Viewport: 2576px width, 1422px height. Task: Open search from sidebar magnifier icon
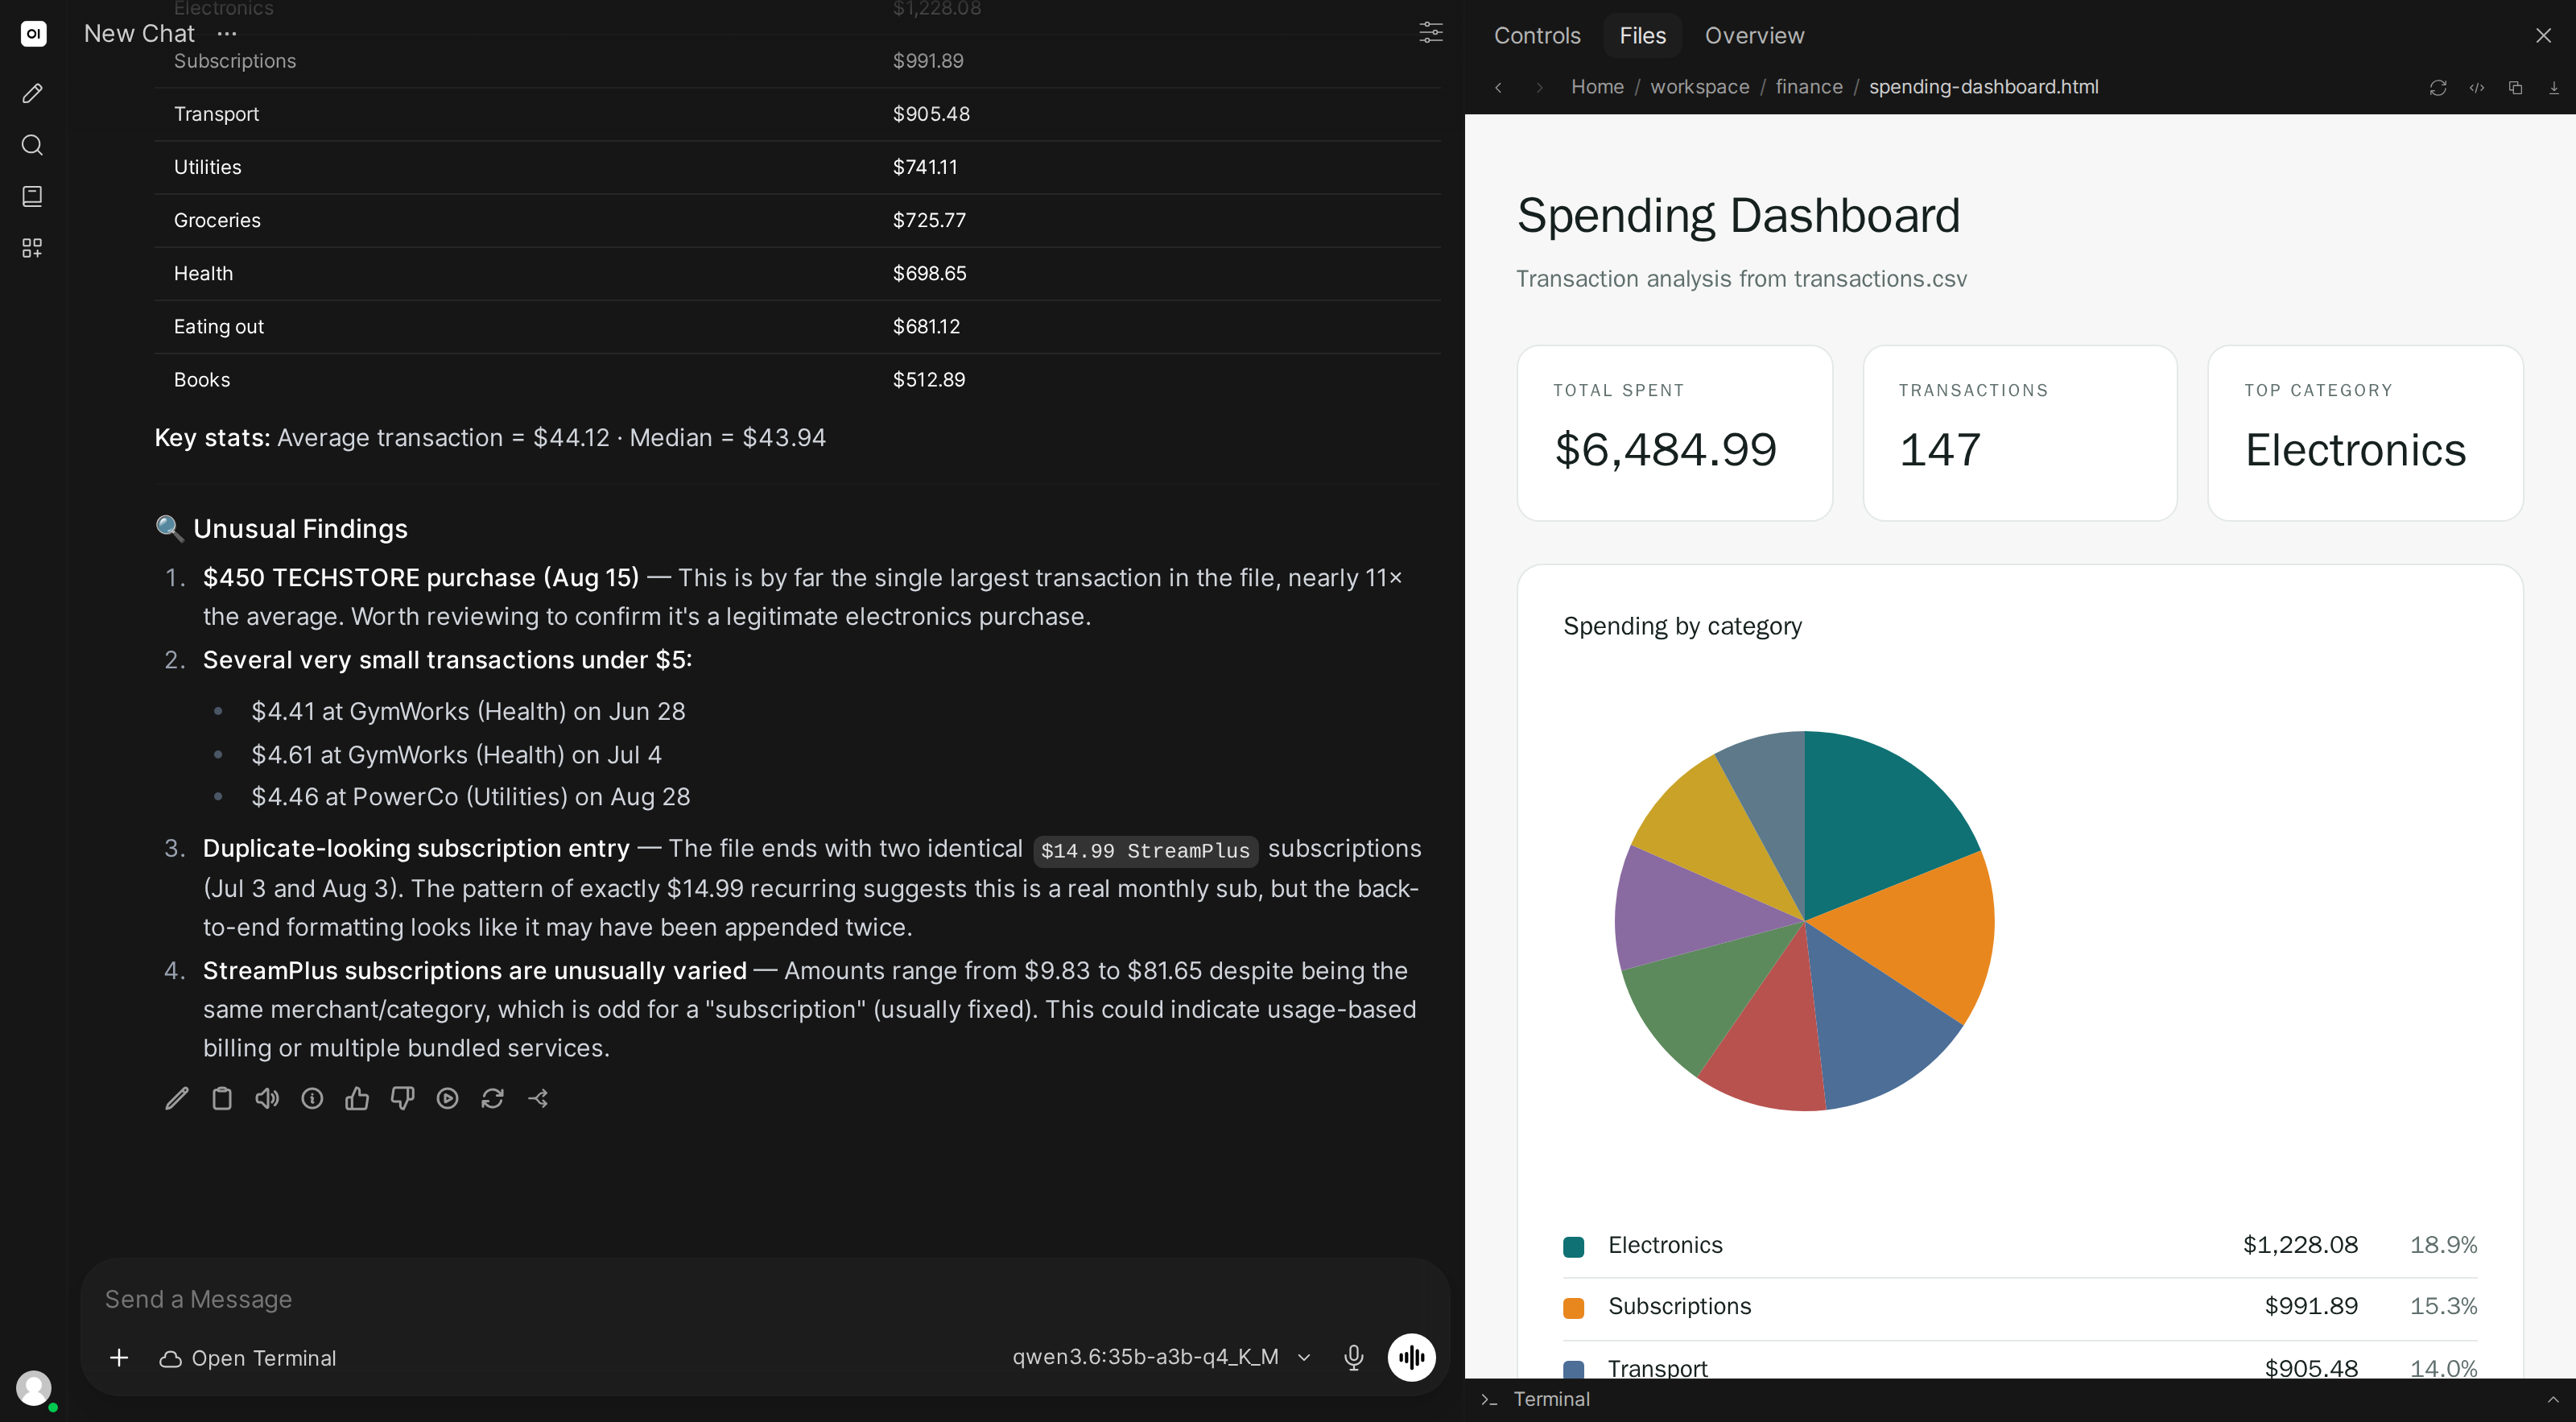point(33,145)
